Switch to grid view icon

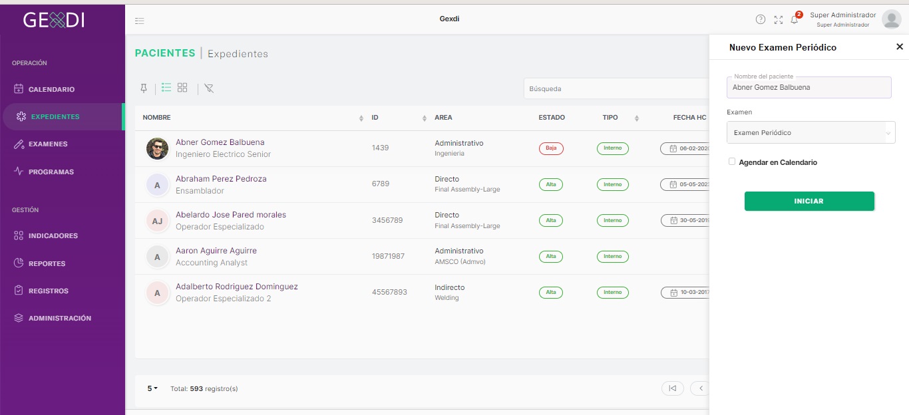coord(182,88)
